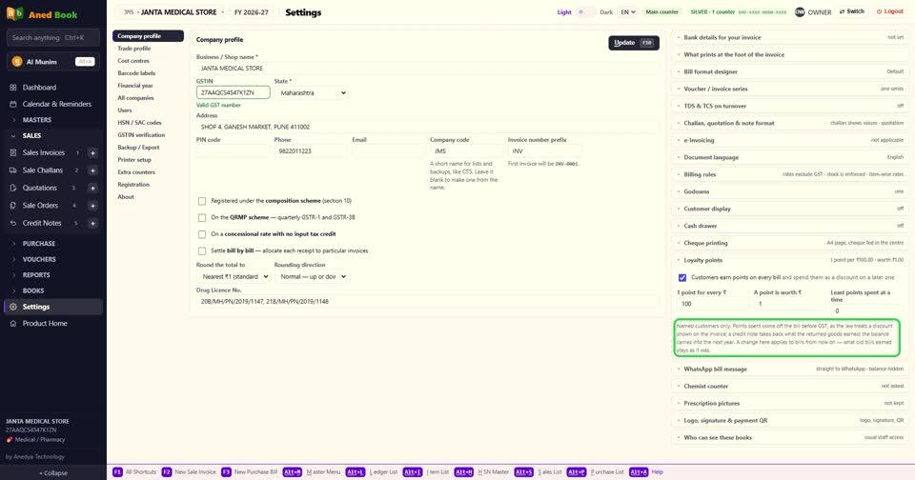Screen dimensions: 915x480
Task: Expand the MASTERS sidebar group
Action: [x=53, y=120]
